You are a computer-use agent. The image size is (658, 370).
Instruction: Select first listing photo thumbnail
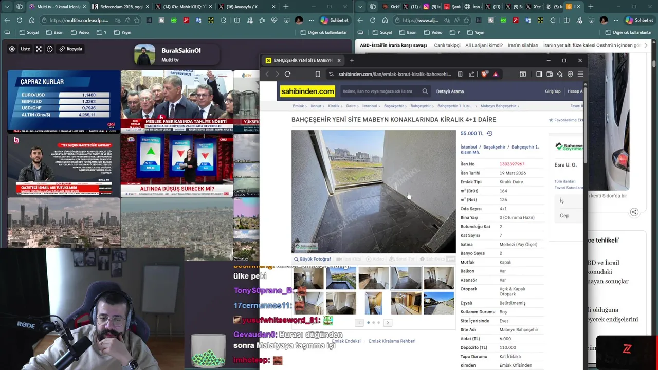[308, 278]
